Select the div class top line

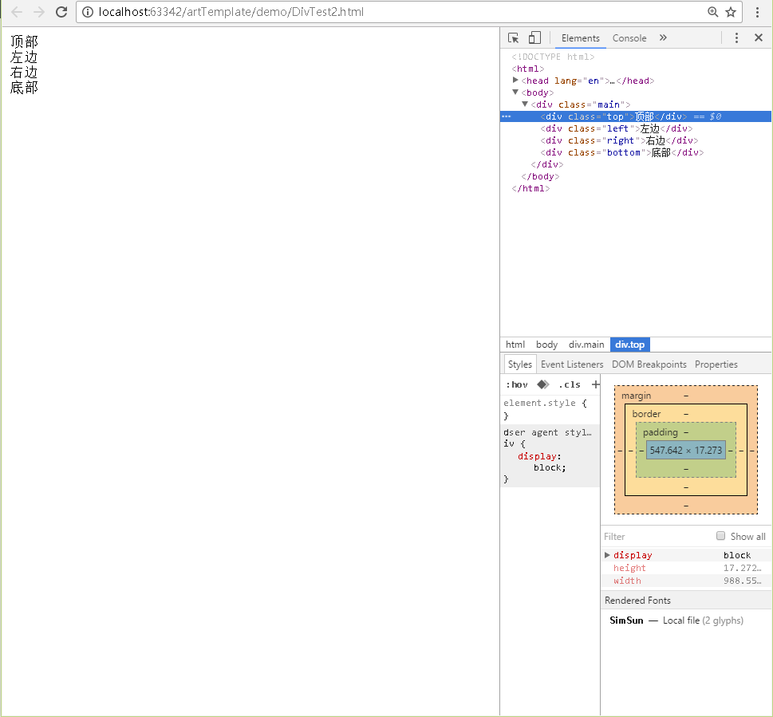(636, 116)
